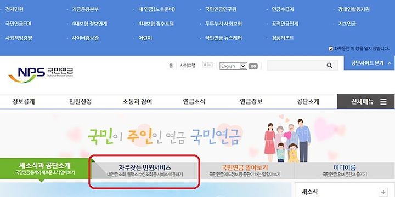Click the magnifier search icon
395x197 pixels.
(329, 66)
